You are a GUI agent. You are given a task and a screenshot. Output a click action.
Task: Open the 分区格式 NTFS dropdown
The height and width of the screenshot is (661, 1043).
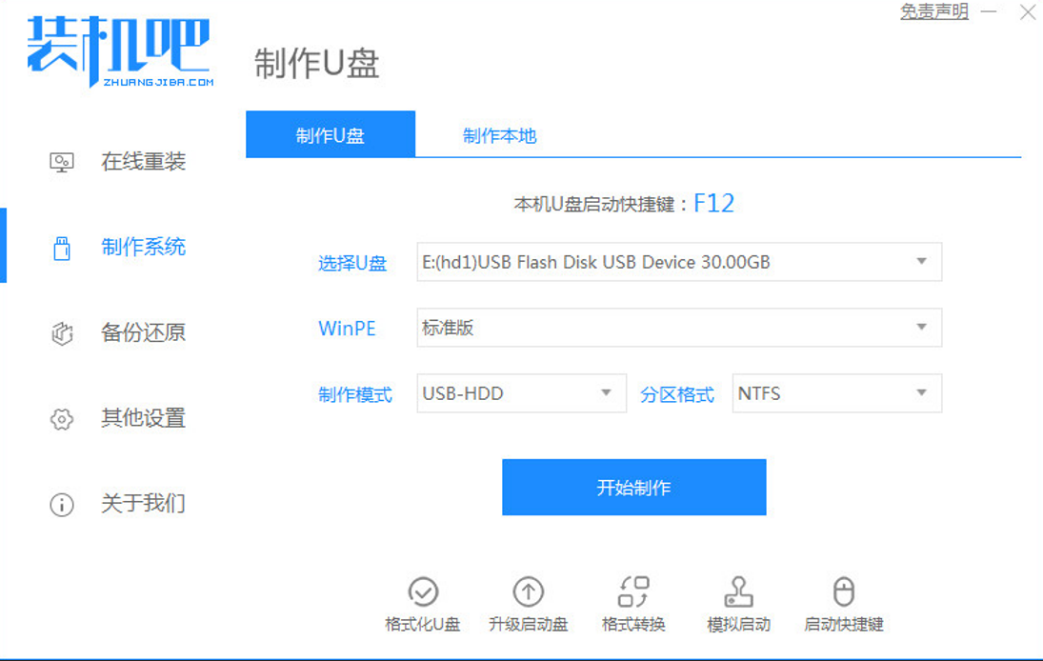point(836,393)
